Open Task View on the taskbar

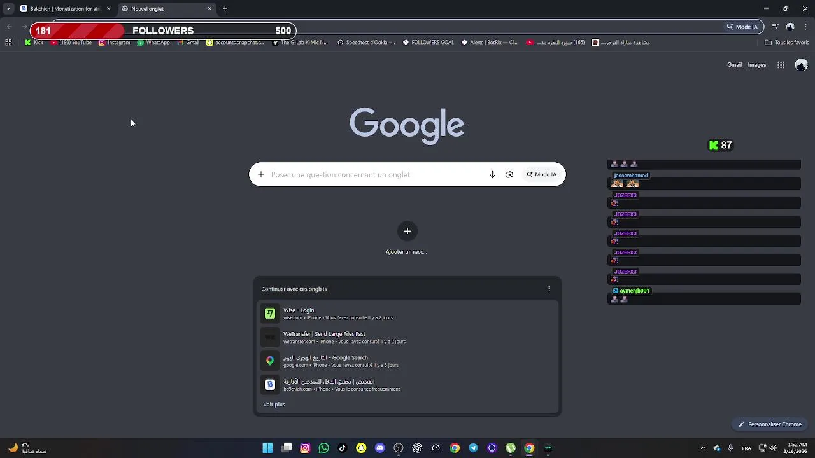[287, 448]
